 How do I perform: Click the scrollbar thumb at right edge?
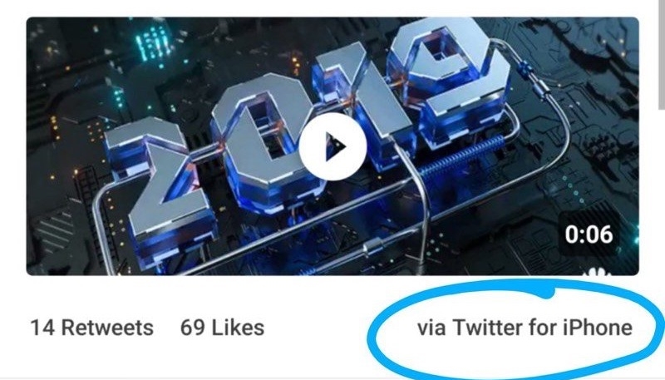point(661,53)
